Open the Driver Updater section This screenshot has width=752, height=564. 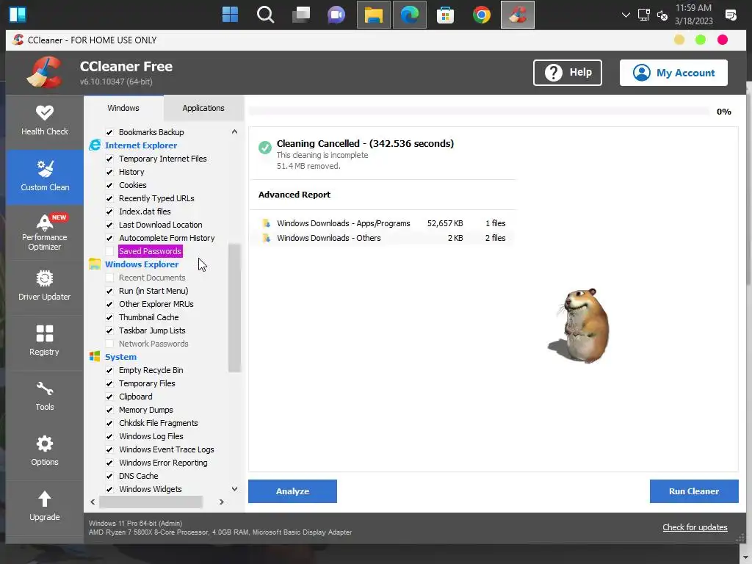[x=45, y=287]
